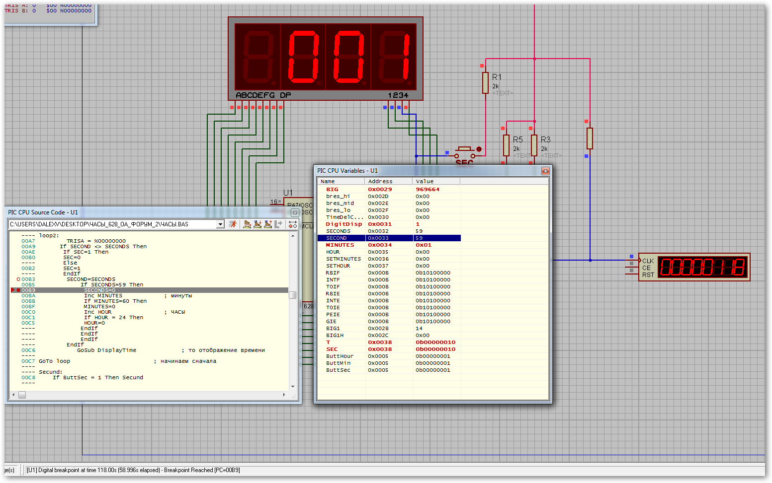Select the bres_hi variable row
Screen dimensions: 772x483
coord(389,197)
